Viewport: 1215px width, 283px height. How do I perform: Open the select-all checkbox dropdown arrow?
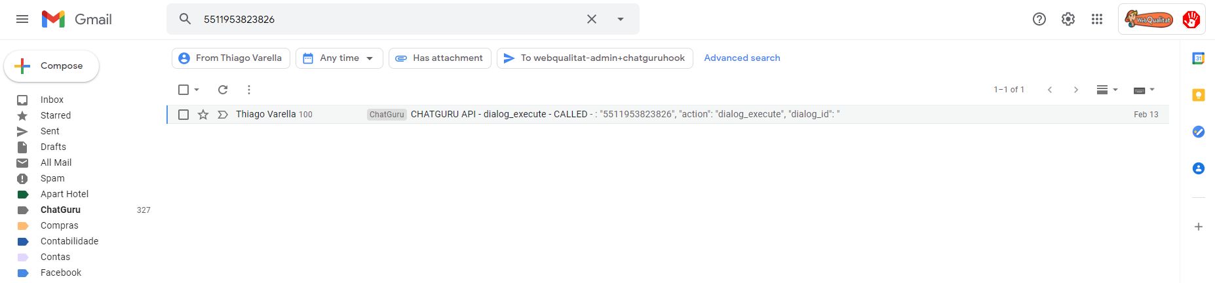click(x=197, y=90)
